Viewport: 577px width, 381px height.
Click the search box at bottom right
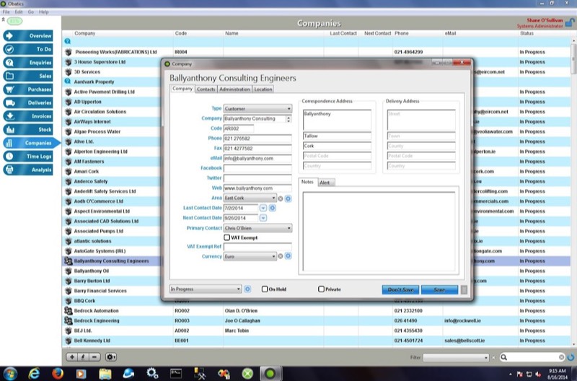tap(532, 357)
